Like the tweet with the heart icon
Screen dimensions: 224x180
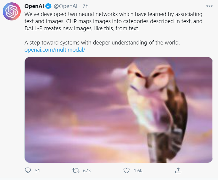(x=127, y=171)
